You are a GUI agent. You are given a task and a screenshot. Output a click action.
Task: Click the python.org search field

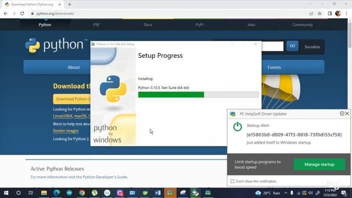point(273,46)
